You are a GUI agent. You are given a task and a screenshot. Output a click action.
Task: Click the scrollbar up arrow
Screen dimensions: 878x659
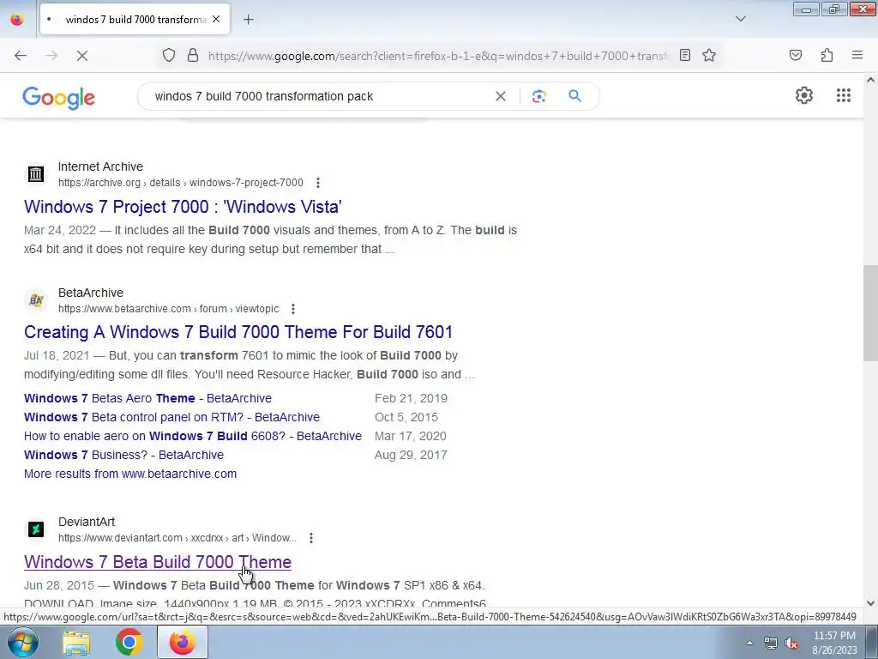pyautogui.click(x=870, y=80)
